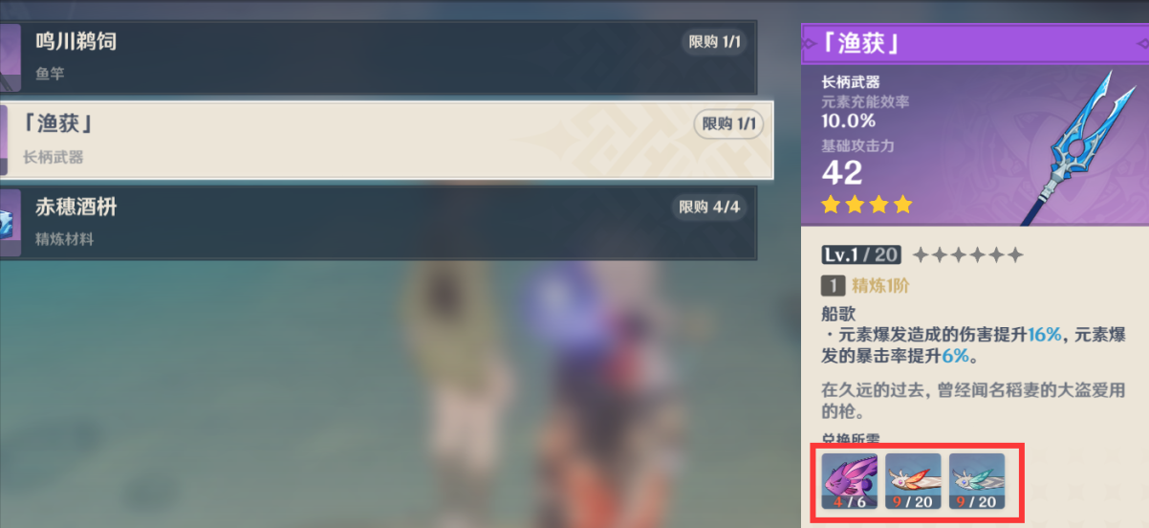This screenshot has width=1149, height=528.
Task: Select the 赤穗酒枡 refinement material entry
Action: pos(379,222)
